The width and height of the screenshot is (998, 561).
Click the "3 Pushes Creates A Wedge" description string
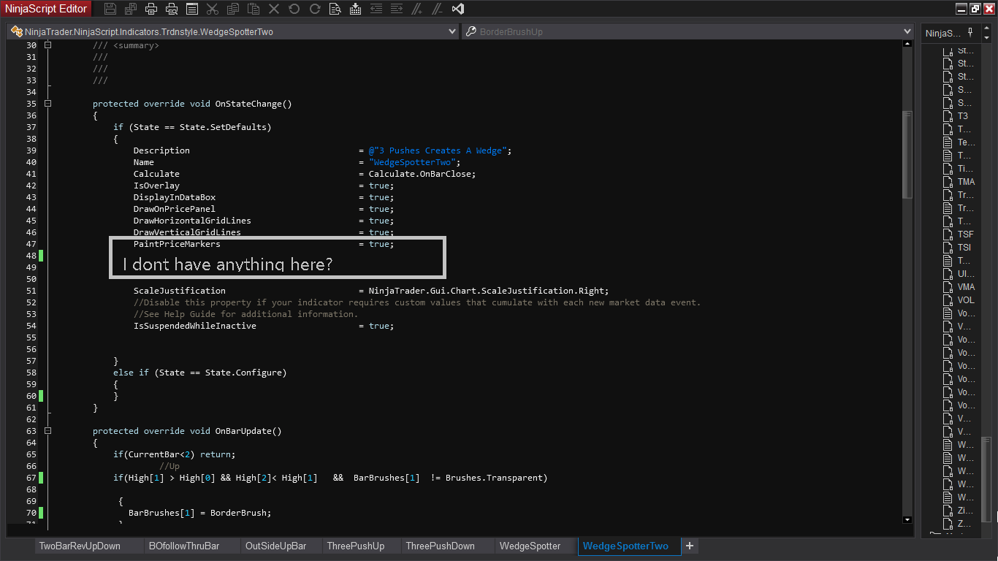point(438,150)
